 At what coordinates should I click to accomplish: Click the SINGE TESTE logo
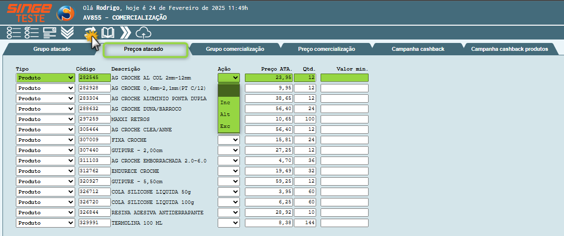pyautogui.click(x=29, y=12)
